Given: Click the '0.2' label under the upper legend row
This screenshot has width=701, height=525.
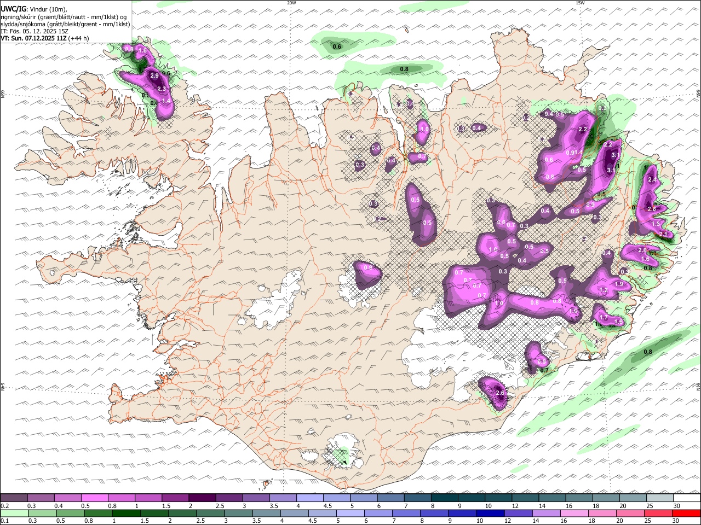Looking at the screenshot, I should click(4, 506).
